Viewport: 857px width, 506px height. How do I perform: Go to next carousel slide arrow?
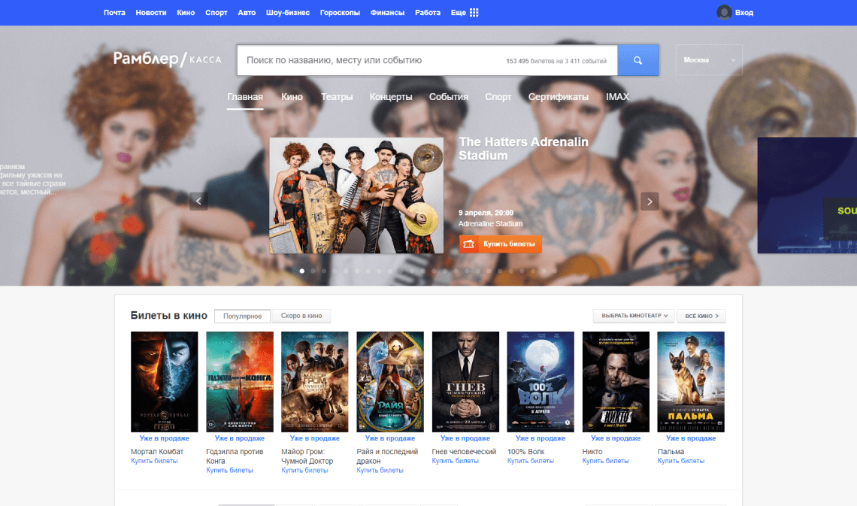pyautogui.click(x=650, y=201)
